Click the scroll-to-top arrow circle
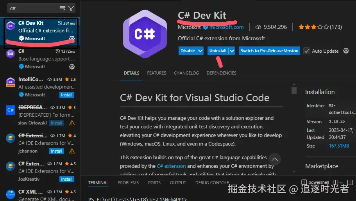 pyautogui.click(x=274, y=159)
